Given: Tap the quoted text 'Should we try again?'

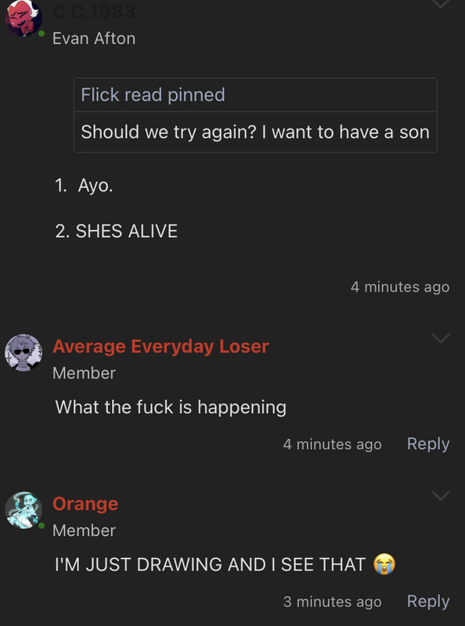Looking at the screenshot, I should 168,131.
